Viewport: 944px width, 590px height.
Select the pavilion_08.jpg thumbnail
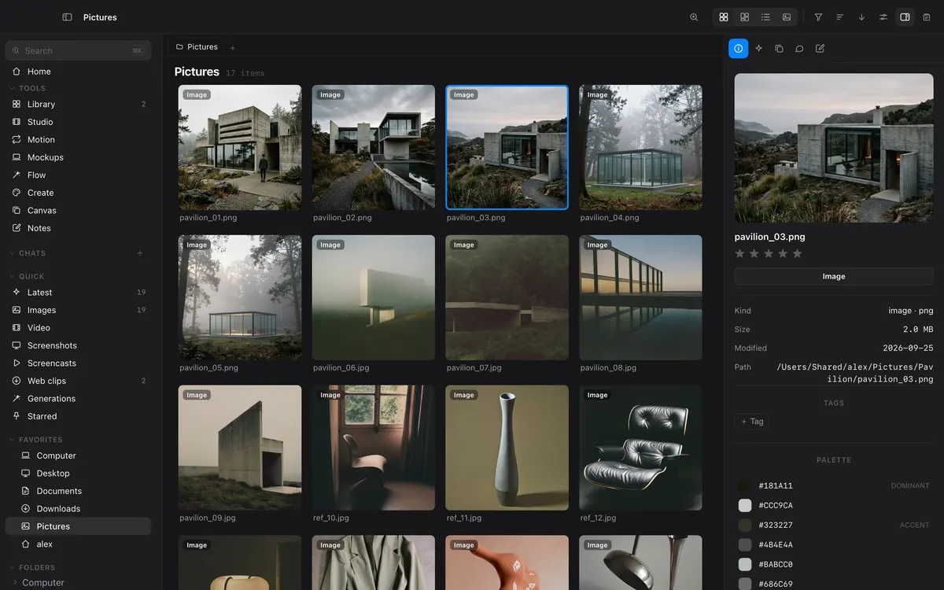(640, 297)
